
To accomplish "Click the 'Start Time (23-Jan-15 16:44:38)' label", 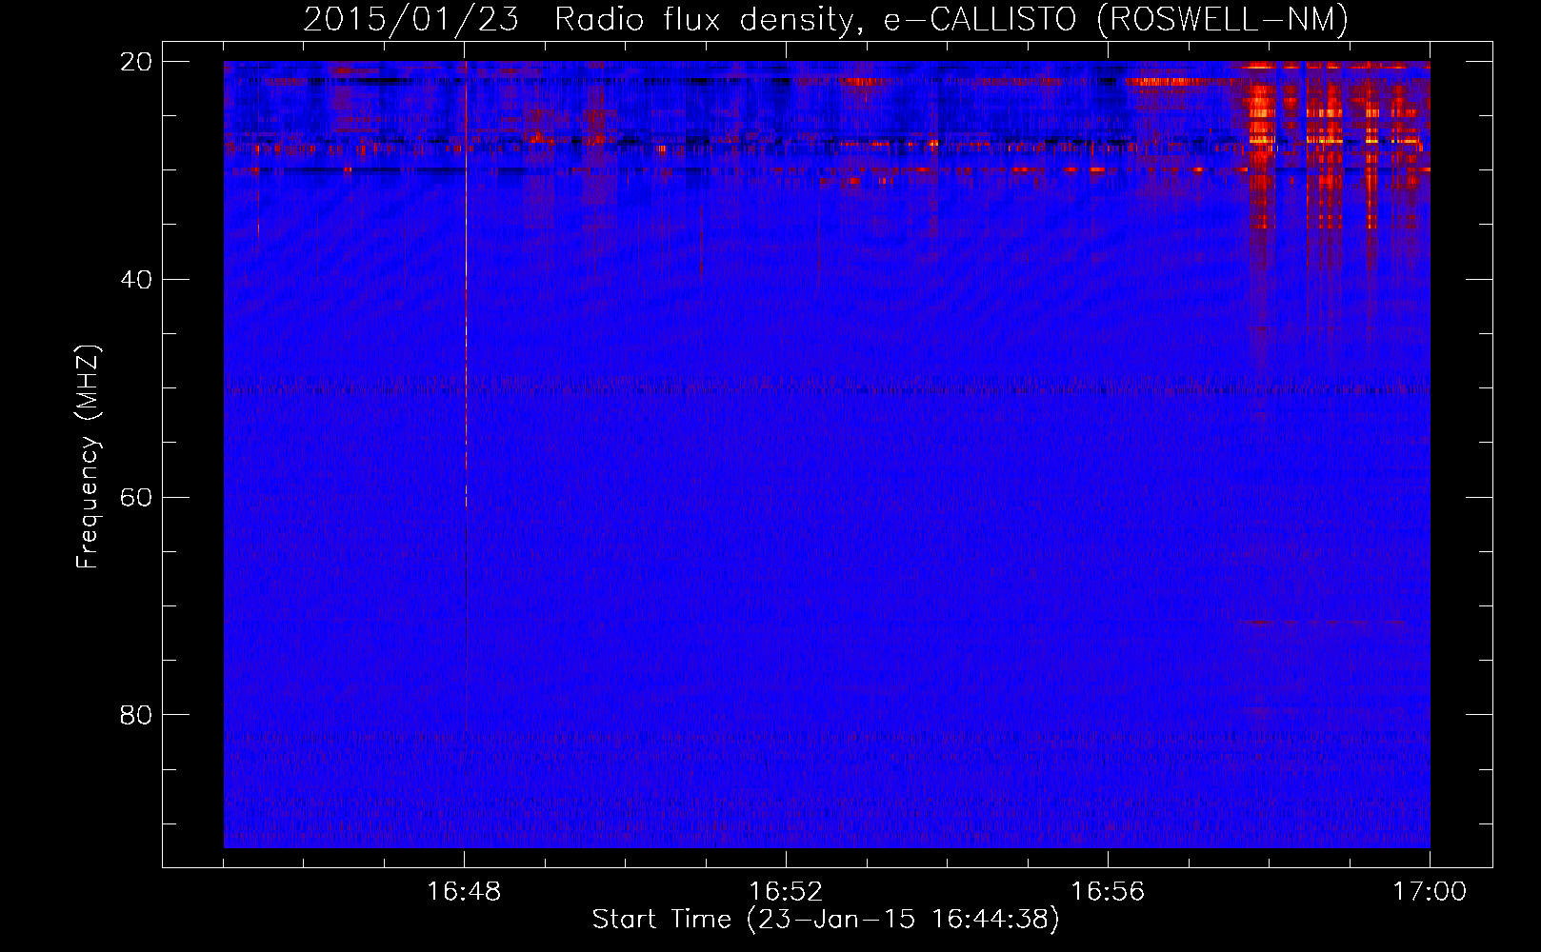I will point(826,920).
